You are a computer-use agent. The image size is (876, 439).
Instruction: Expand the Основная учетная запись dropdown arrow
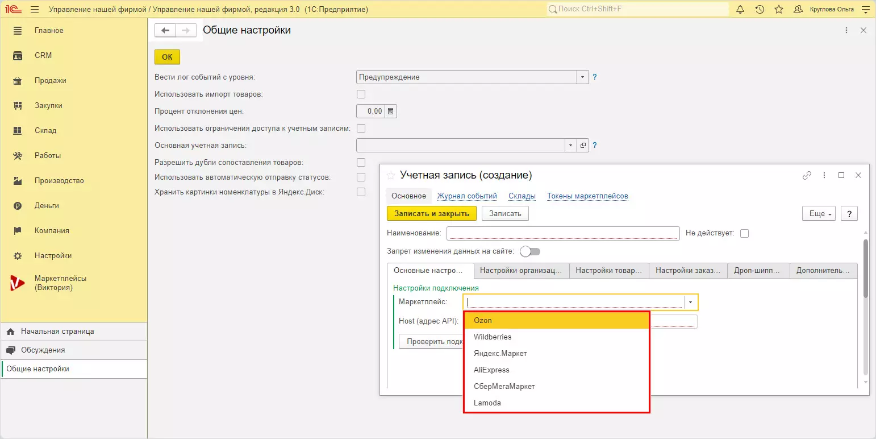click(571, 146)
